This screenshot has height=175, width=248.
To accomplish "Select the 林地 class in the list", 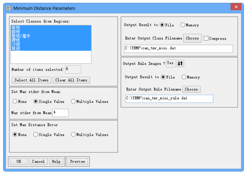I will pos(51,28).
